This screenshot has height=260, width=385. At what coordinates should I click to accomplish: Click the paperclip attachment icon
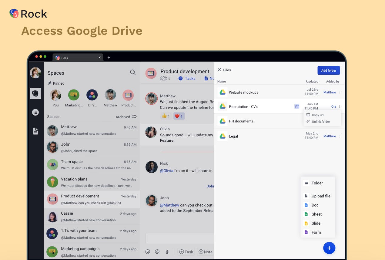point(167,252)
